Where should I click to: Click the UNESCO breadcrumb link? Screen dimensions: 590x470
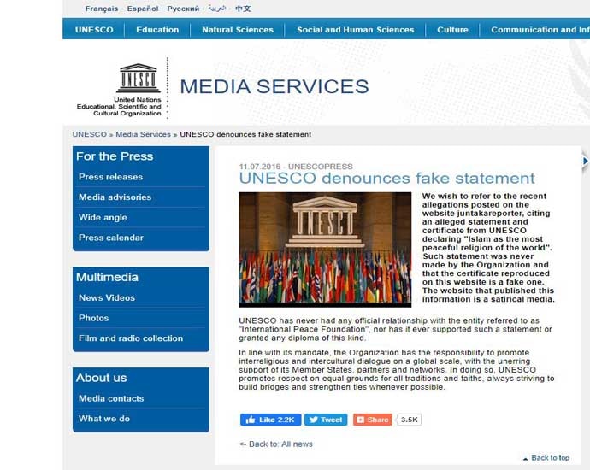(90, 135)
